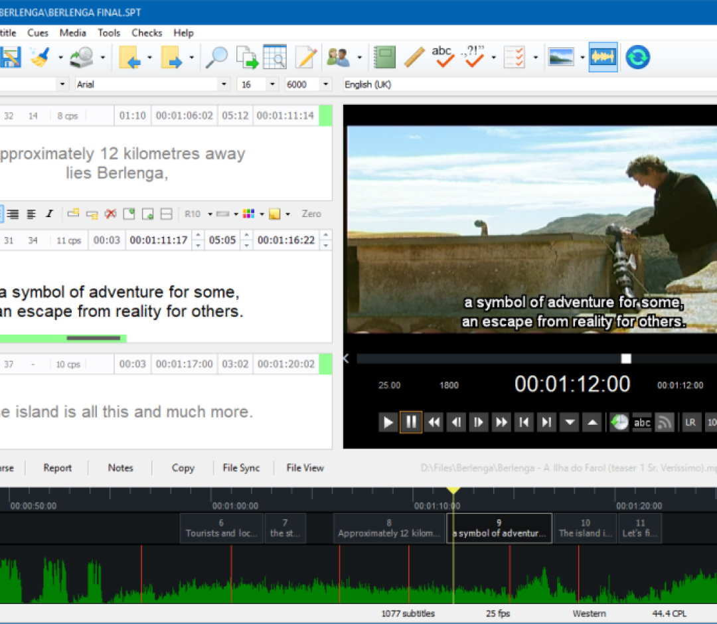Open the spell check abc icon
Screen dimensions: 717x624
[x=443, y=57]
